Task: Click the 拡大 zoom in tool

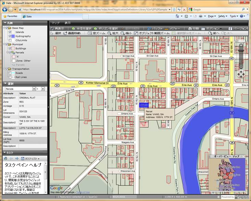Action: click(113, 33)
